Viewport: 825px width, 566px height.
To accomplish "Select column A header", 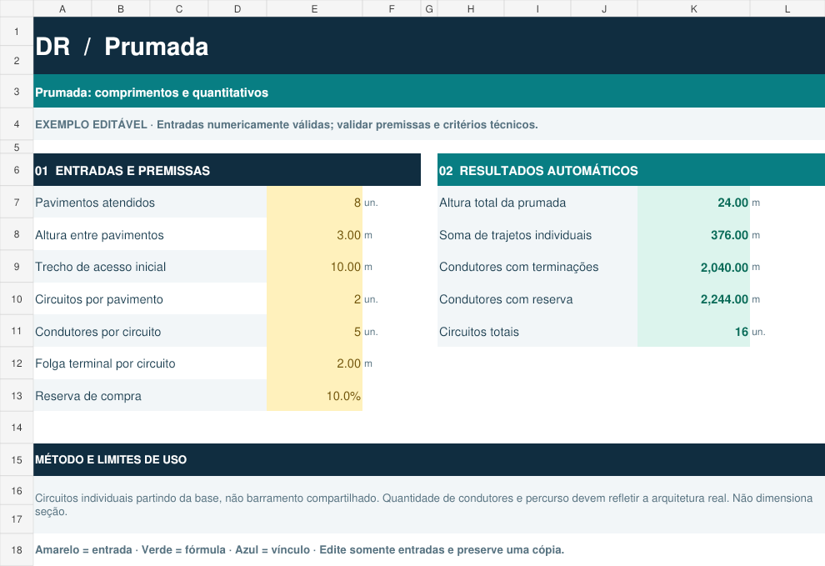I will [62, 8].
